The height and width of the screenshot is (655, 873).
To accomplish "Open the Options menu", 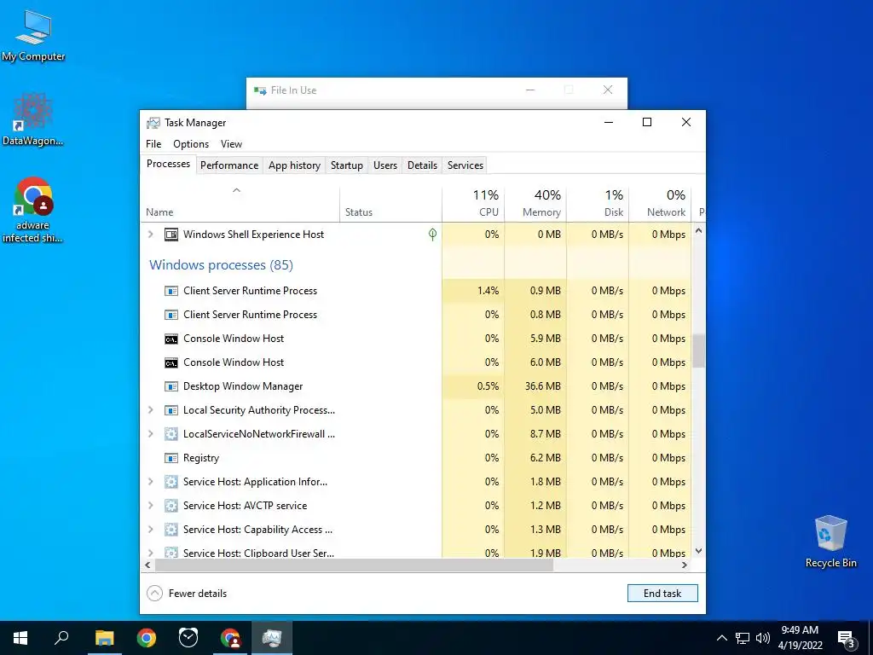I will [191, 144].
